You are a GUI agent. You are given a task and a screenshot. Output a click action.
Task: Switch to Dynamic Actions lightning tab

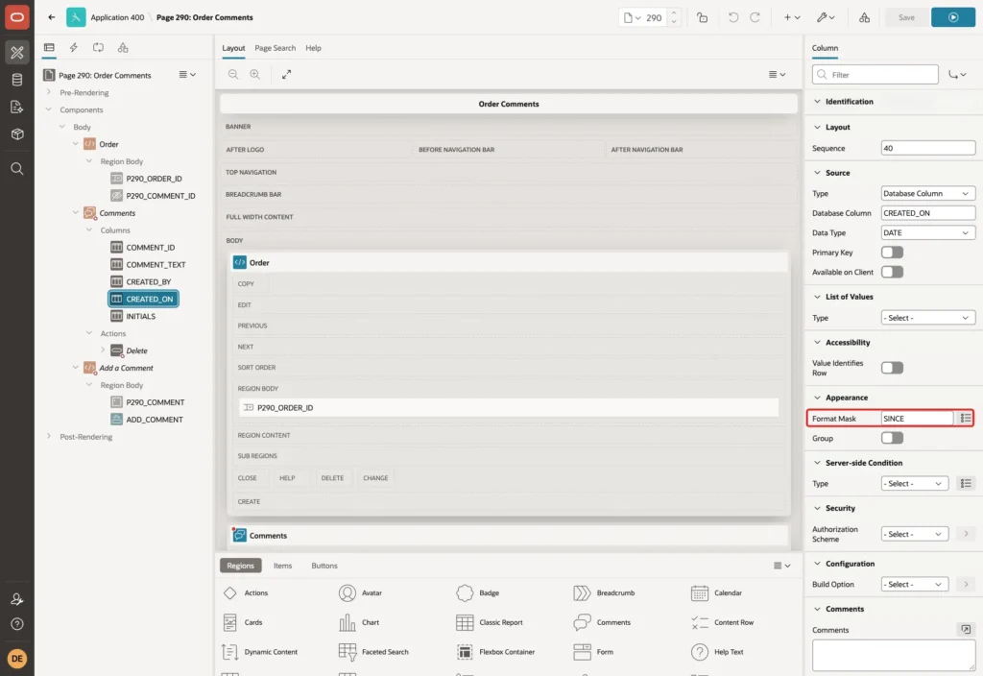(73, 48)
